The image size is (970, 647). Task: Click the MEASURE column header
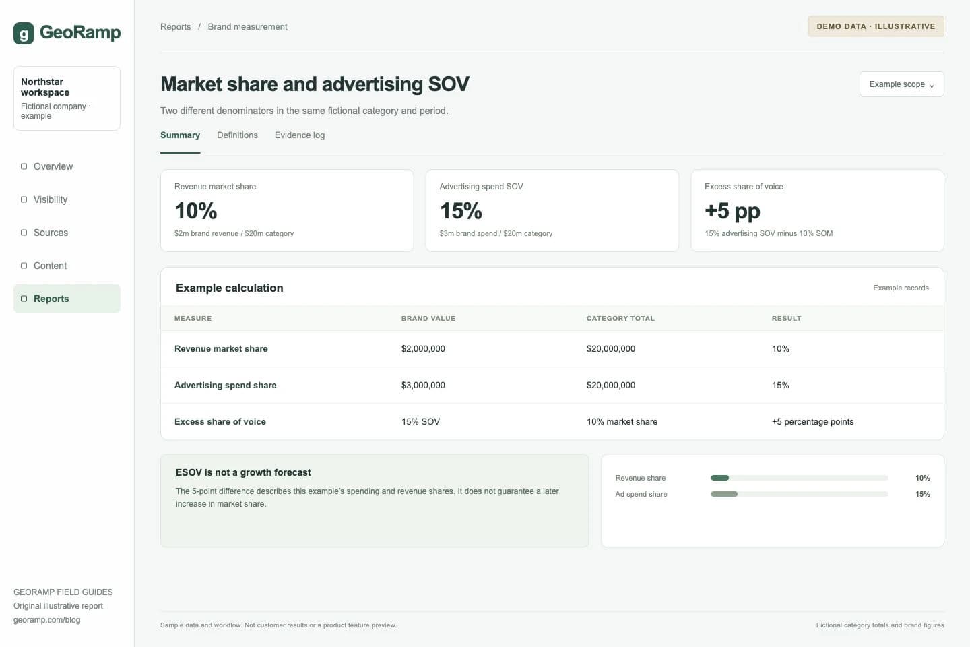193,318
